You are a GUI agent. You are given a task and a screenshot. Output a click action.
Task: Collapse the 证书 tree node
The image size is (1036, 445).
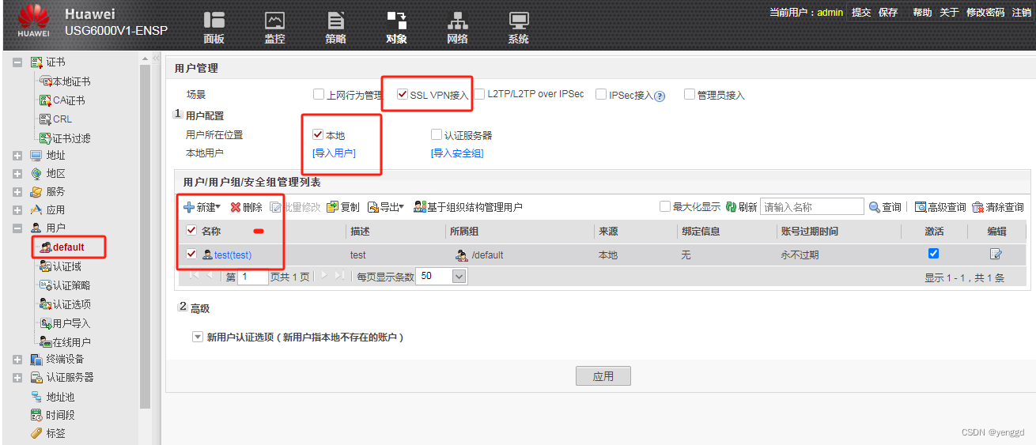pos(17,62)
